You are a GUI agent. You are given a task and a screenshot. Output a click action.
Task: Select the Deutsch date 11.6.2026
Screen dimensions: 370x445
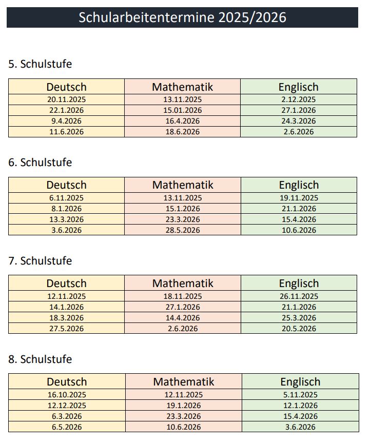(x=66, y=132)
